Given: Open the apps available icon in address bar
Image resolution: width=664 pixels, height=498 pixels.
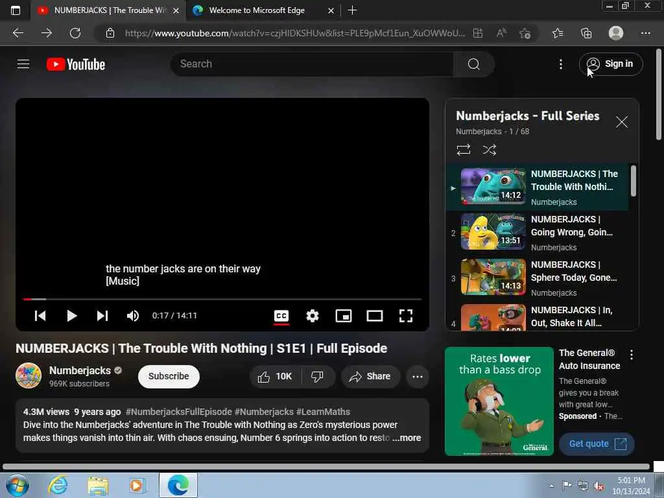Looking at the screenshot, I should coord(478,33).
